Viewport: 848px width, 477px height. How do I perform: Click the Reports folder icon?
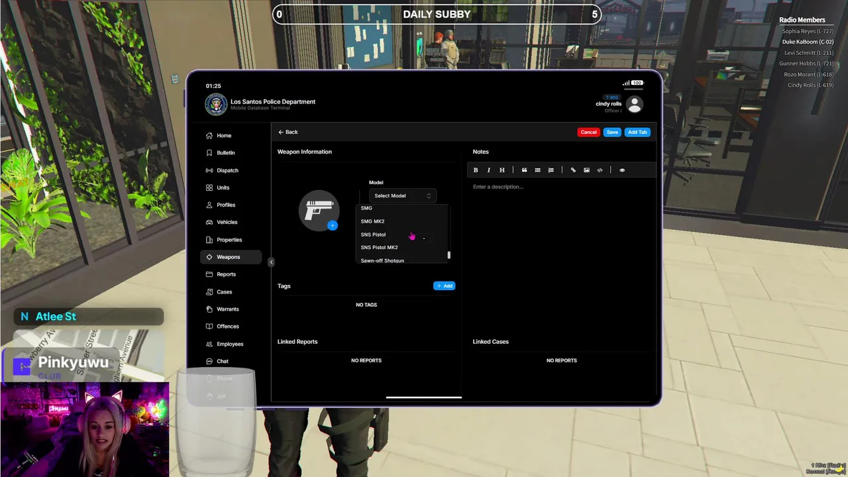click(209, 274)
